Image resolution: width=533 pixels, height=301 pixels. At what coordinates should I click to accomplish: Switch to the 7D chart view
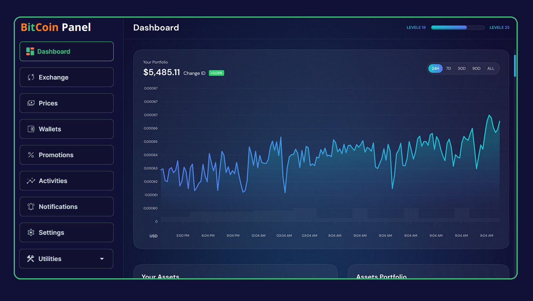[x=448, y=68]
